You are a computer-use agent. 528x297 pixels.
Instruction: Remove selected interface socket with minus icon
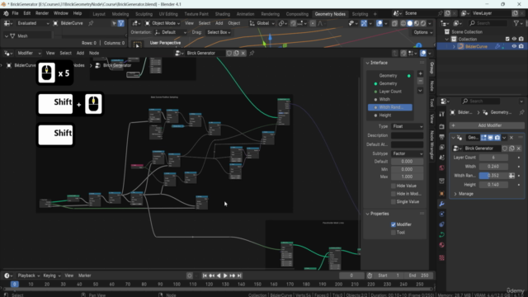(x=420, y=81)
